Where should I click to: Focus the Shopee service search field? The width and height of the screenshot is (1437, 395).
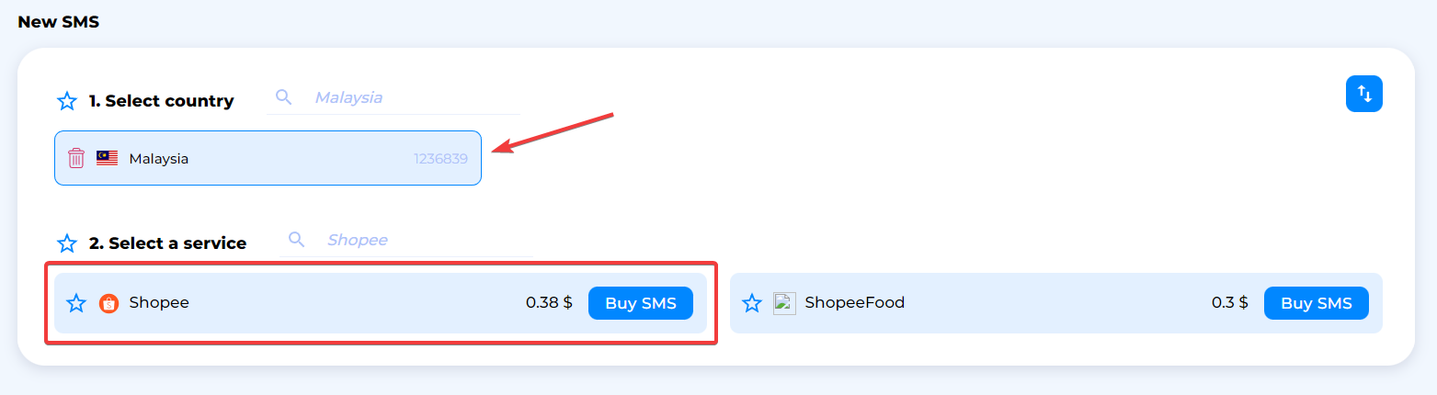[x=406, y=239]
